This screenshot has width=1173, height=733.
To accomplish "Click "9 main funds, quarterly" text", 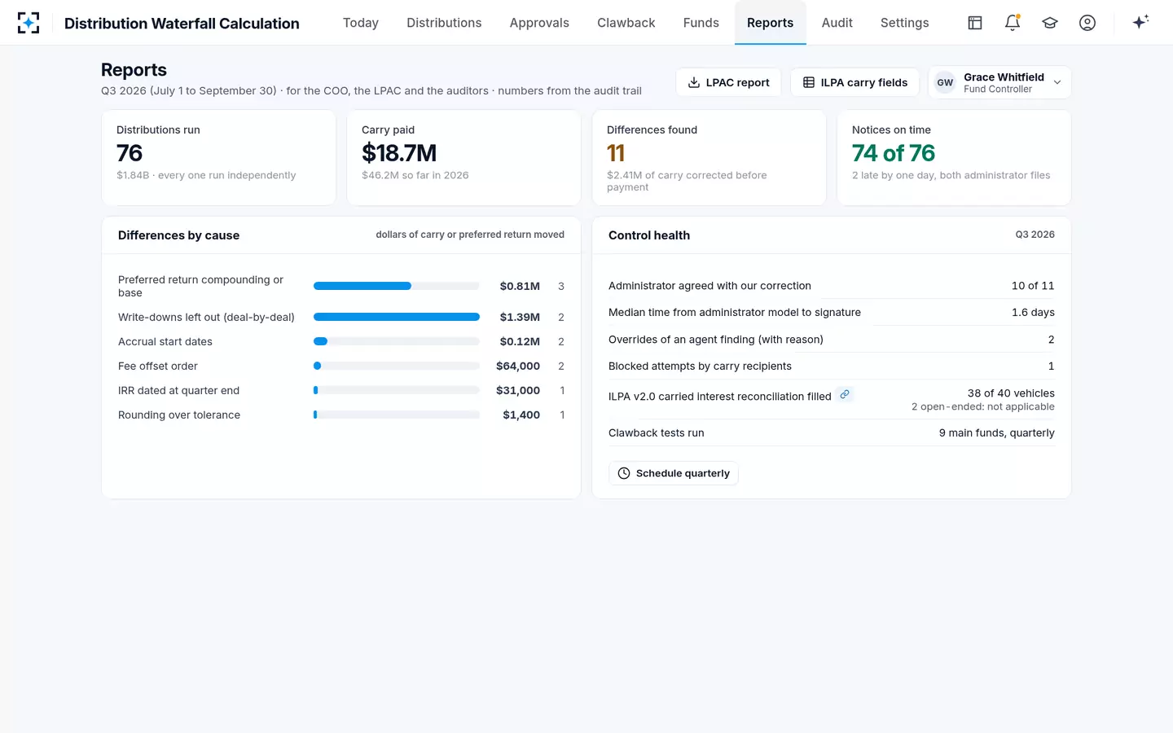I will tap(996, 432).
